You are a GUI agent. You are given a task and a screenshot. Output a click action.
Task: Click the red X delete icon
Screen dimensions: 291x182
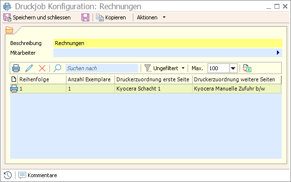[x=42, y=68]
